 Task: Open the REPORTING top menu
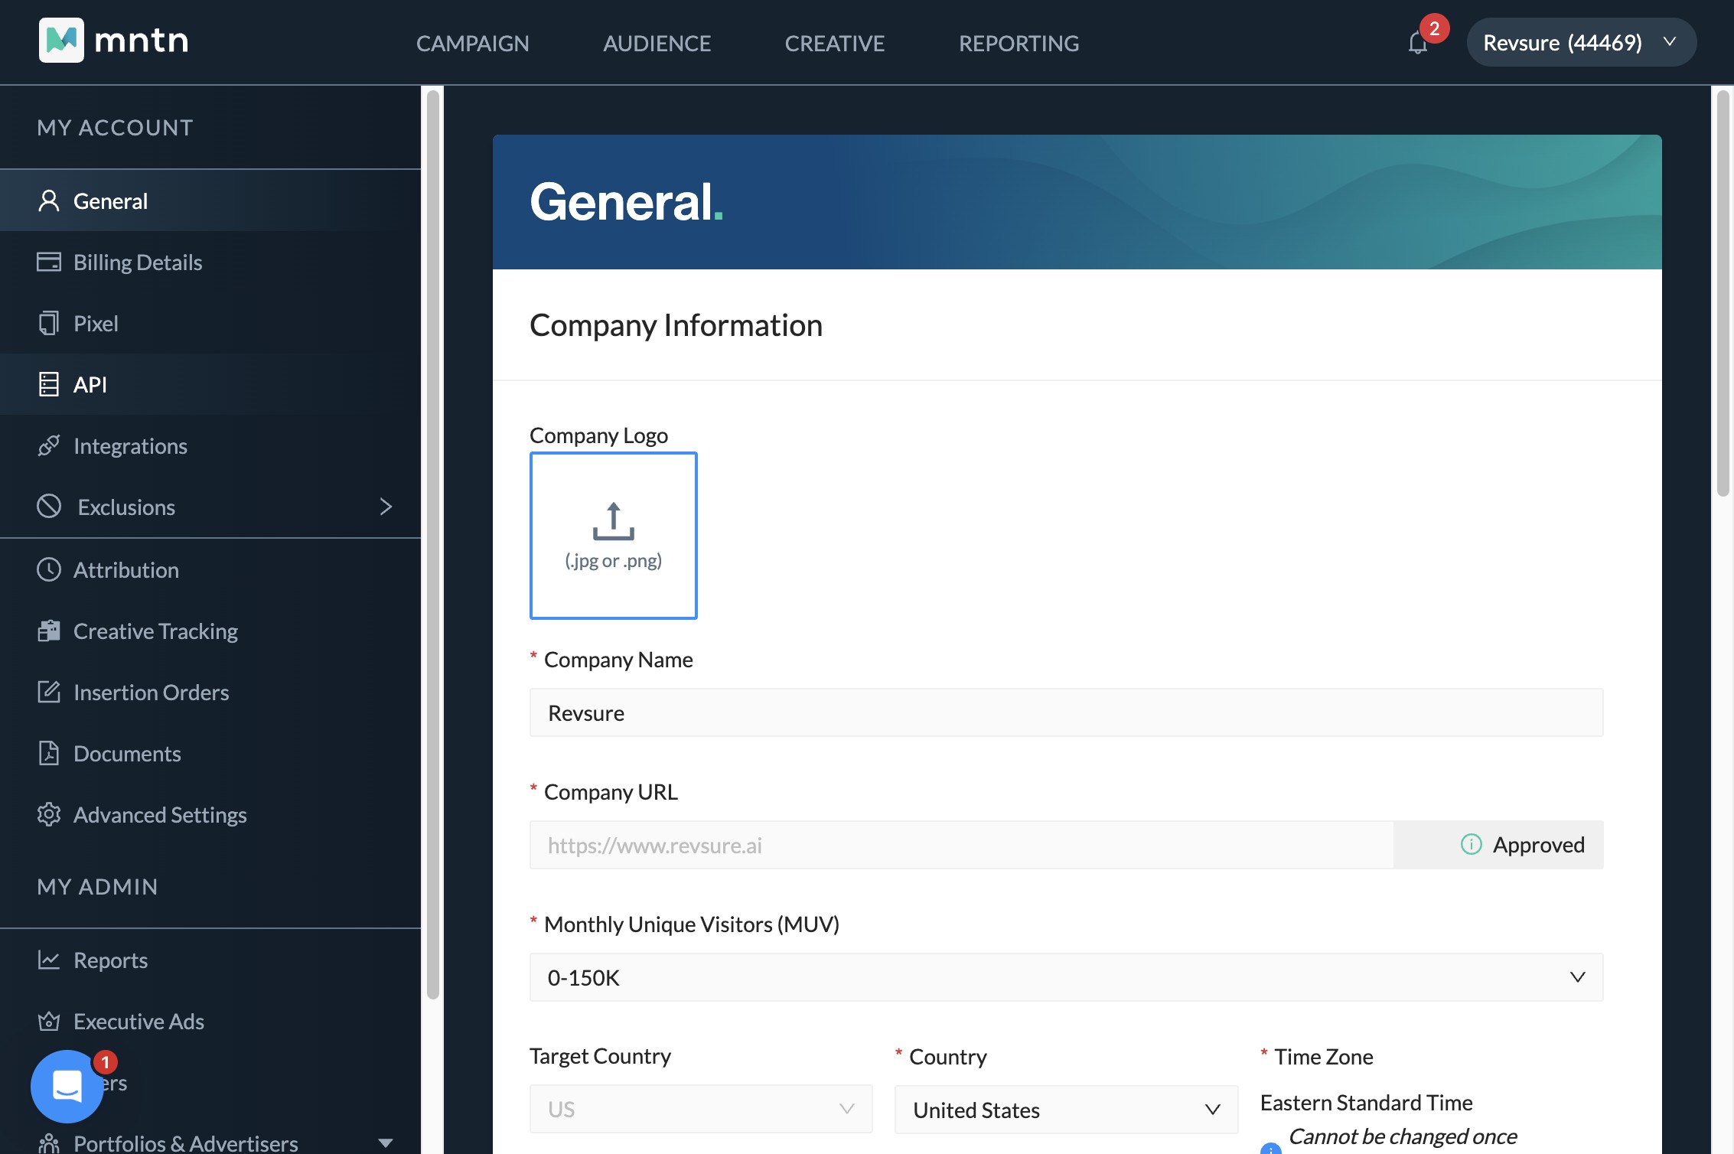pyautogui.click(x=1019, y=44)
